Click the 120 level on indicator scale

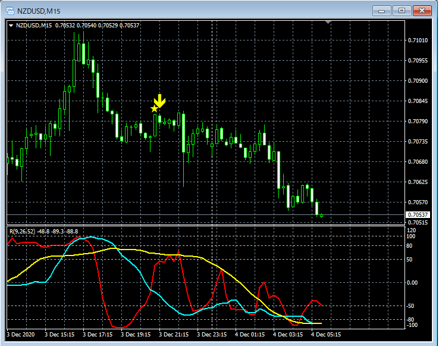412,230
